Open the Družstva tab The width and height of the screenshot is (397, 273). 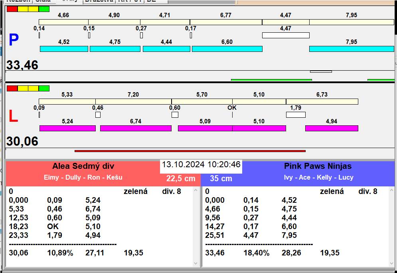pyautogui.click(x=99, y=1)
